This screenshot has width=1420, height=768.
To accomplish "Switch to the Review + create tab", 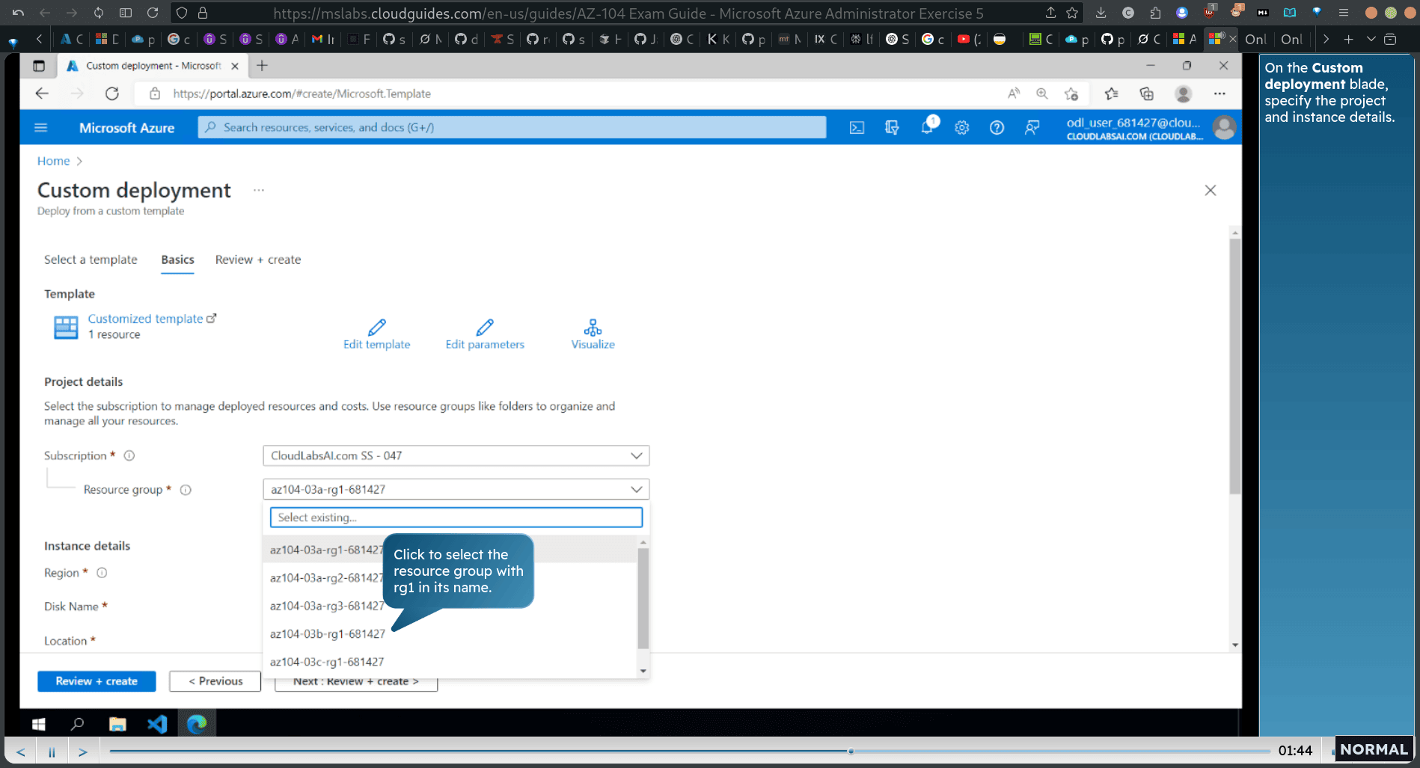I will click(x=258, y=259).
